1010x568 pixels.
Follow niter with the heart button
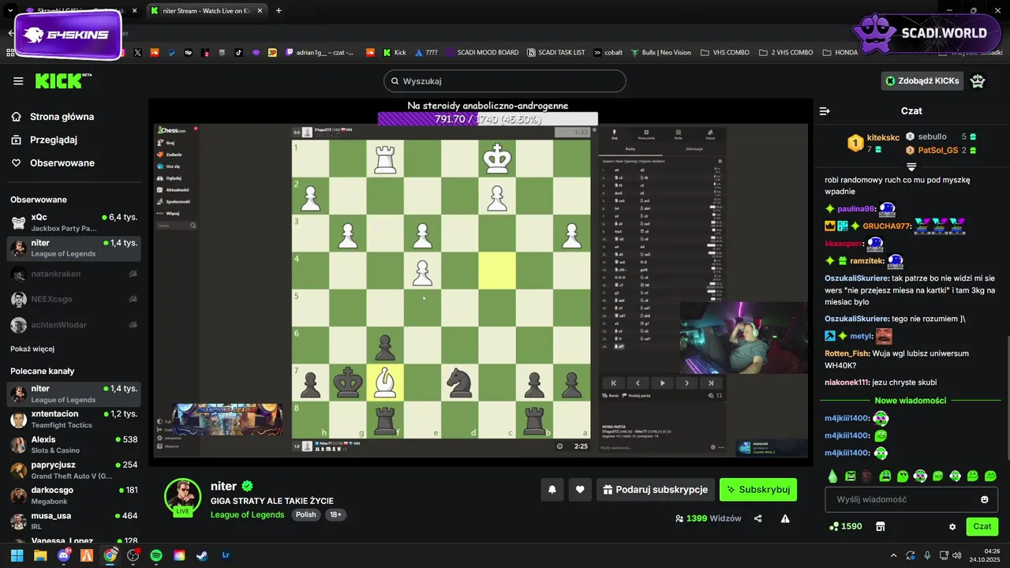point(580,490)
